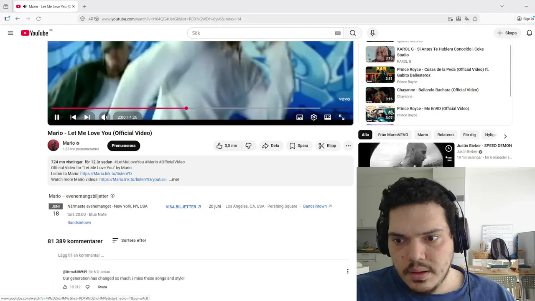Open VISA BILJETTER link

[183, 207]
